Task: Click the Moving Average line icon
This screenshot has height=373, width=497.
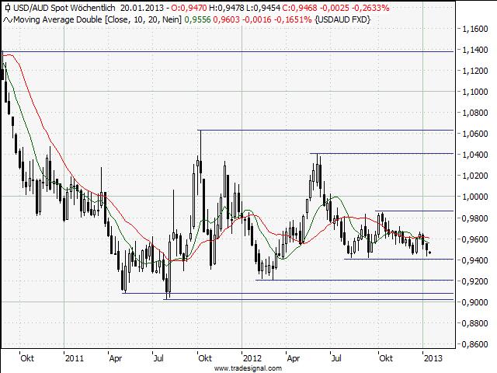Action: pyautogui.click(x=6, y=17)
